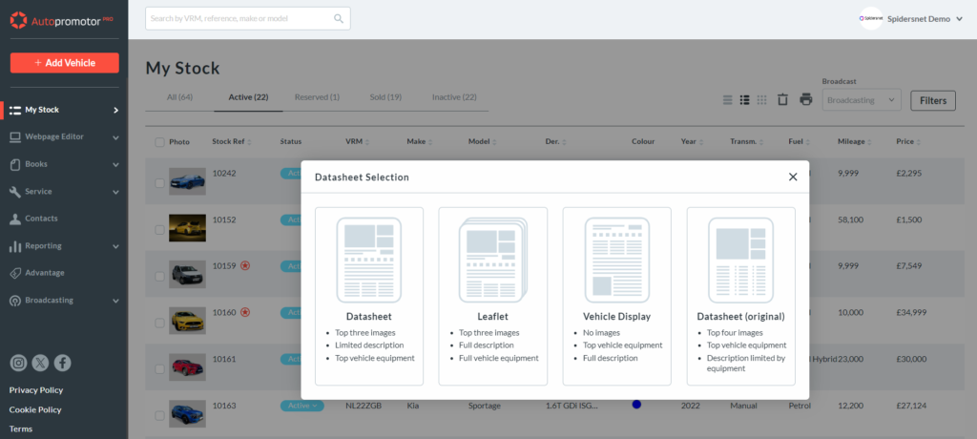Click the trash delete icon
Viewport: 977px width, 439px height.
click(x=782, y=100)
